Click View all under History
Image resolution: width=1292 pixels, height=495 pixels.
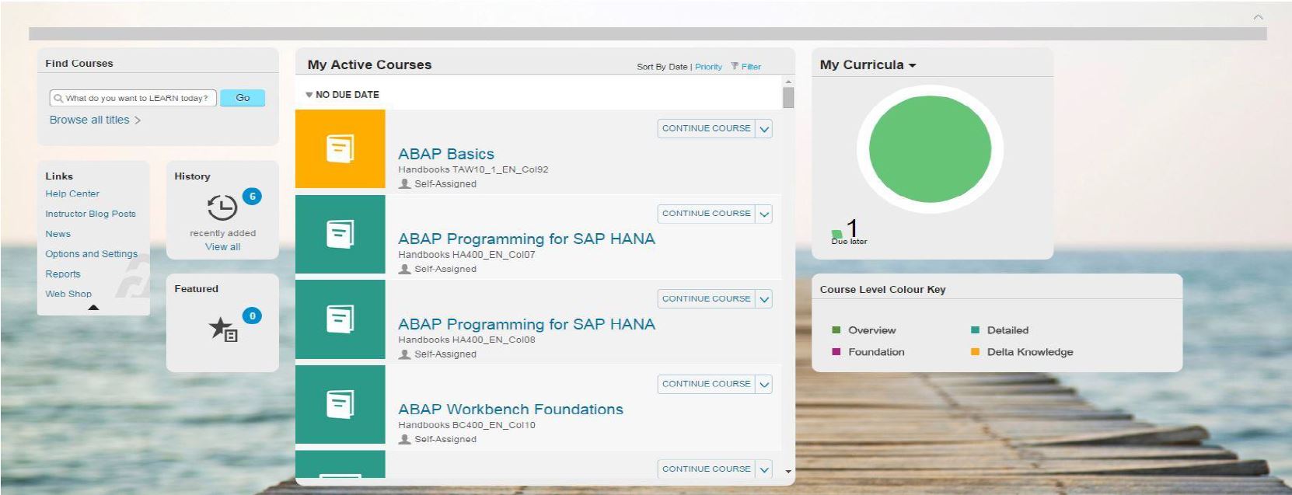click(222, 247)
